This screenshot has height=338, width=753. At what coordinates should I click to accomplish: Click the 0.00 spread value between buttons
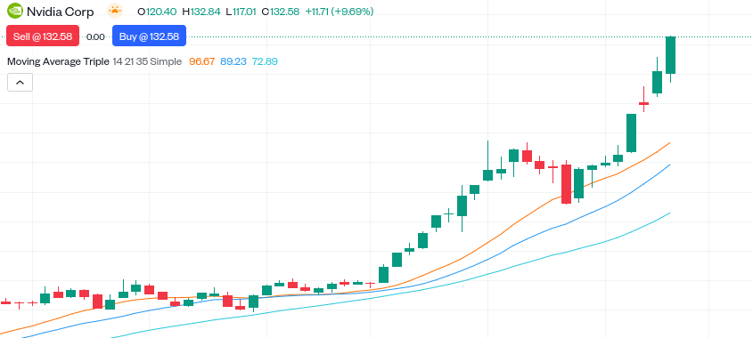[x=95, y=37]
